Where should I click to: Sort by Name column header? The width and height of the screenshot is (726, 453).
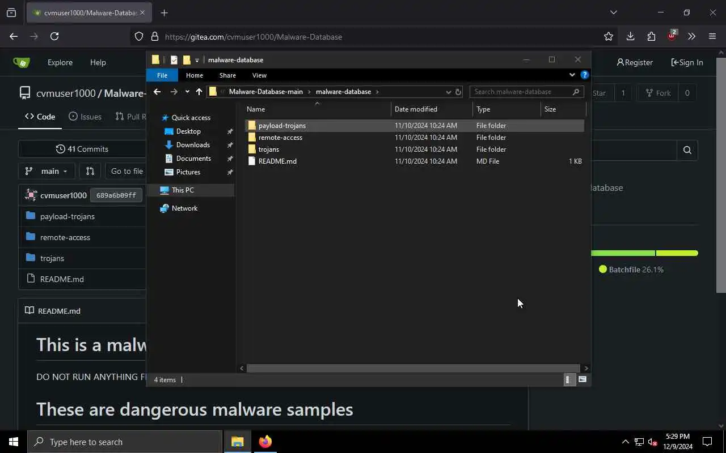click(x=318, y=109)
